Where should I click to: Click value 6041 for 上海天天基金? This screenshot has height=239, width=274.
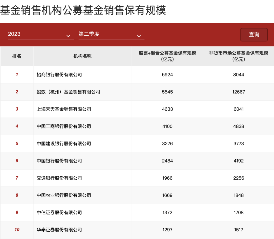point(238,109)
